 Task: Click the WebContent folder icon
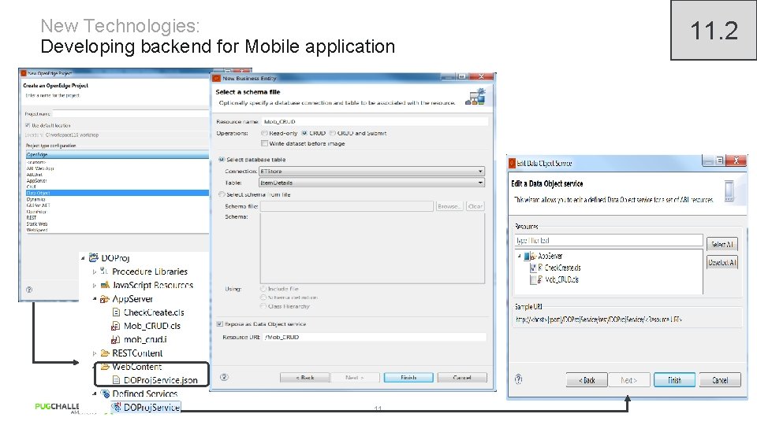click(105, 367)
